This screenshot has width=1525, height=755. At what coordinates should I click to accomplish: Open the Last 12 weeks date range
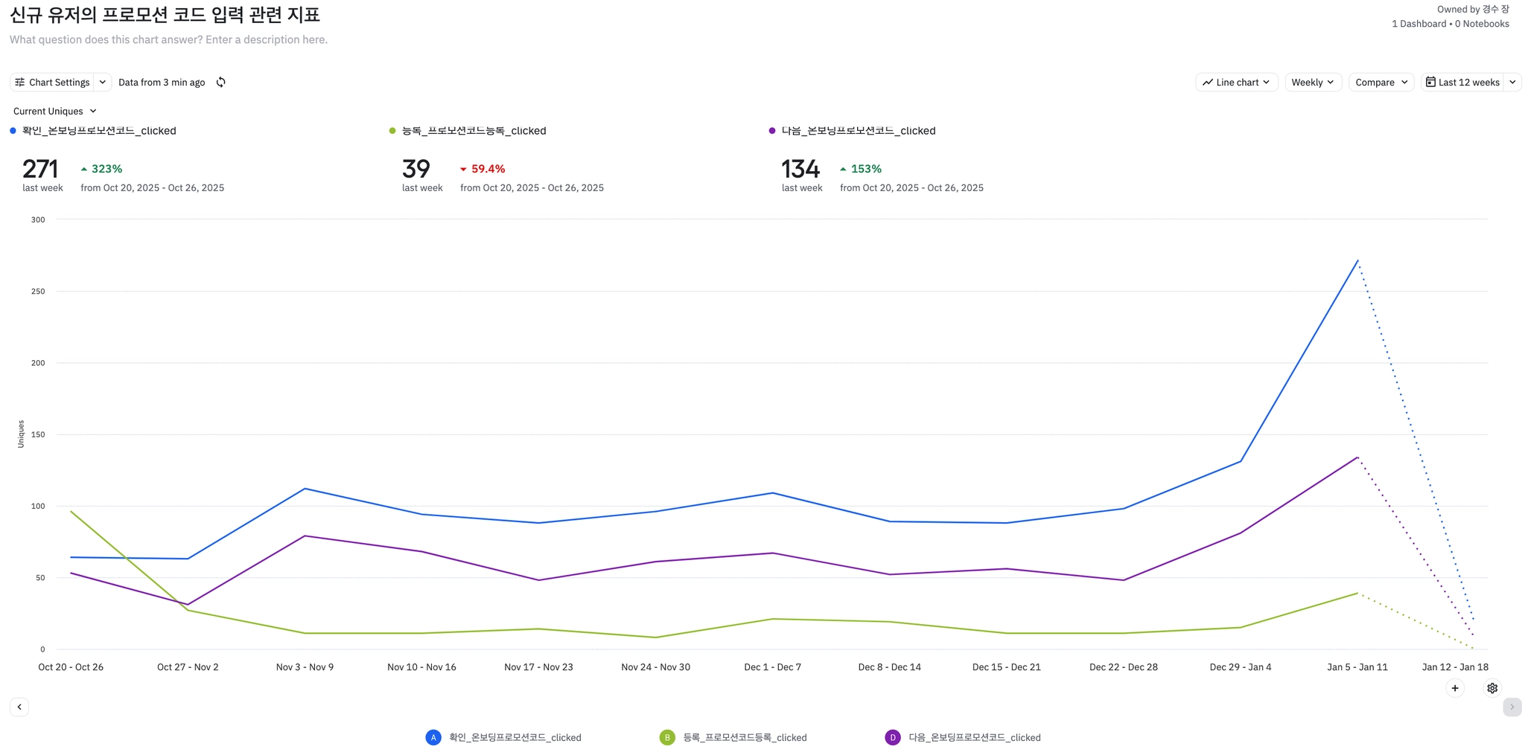click(1462, 83)
